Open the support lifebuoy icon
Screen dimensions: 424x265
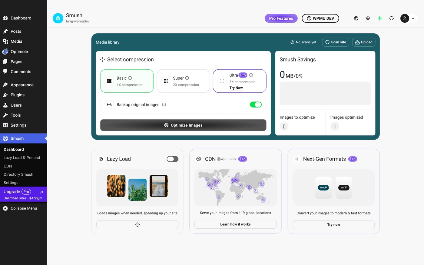point(356,18)
